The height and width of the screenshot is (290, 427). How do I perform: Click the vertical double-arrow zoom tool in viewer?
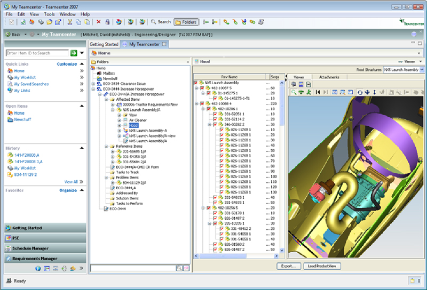[375, 92]
